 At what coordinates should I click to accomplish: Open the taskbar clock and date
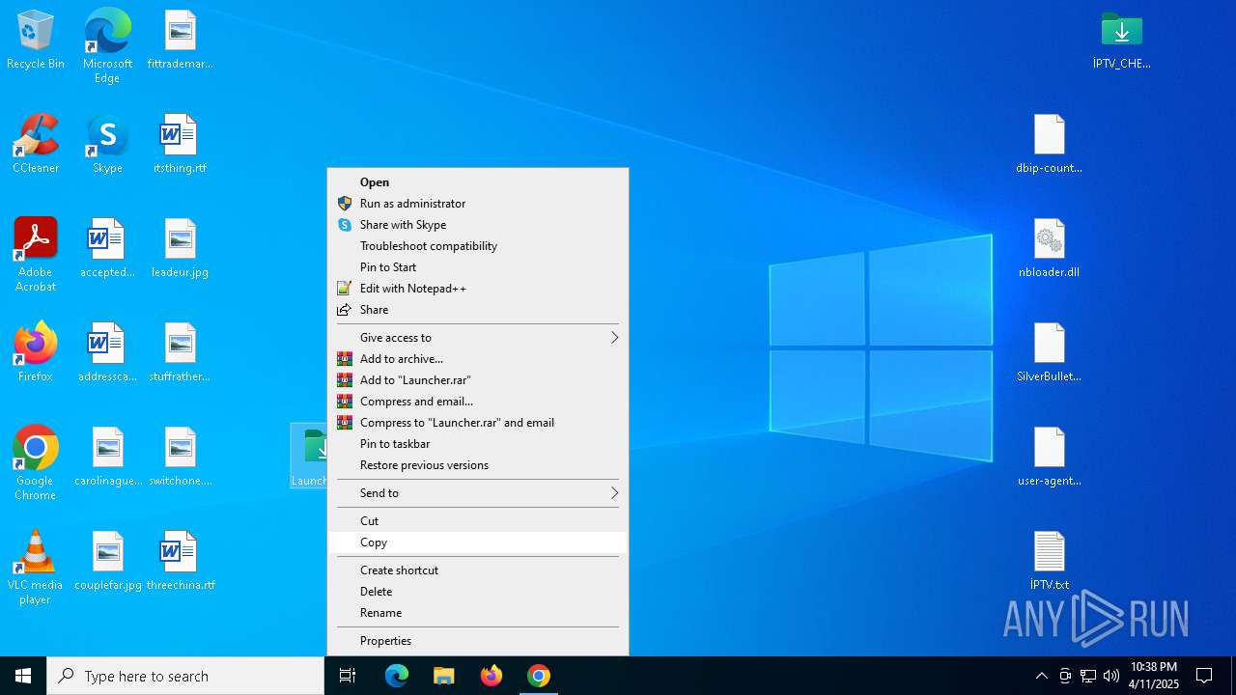pos(1154,676)
